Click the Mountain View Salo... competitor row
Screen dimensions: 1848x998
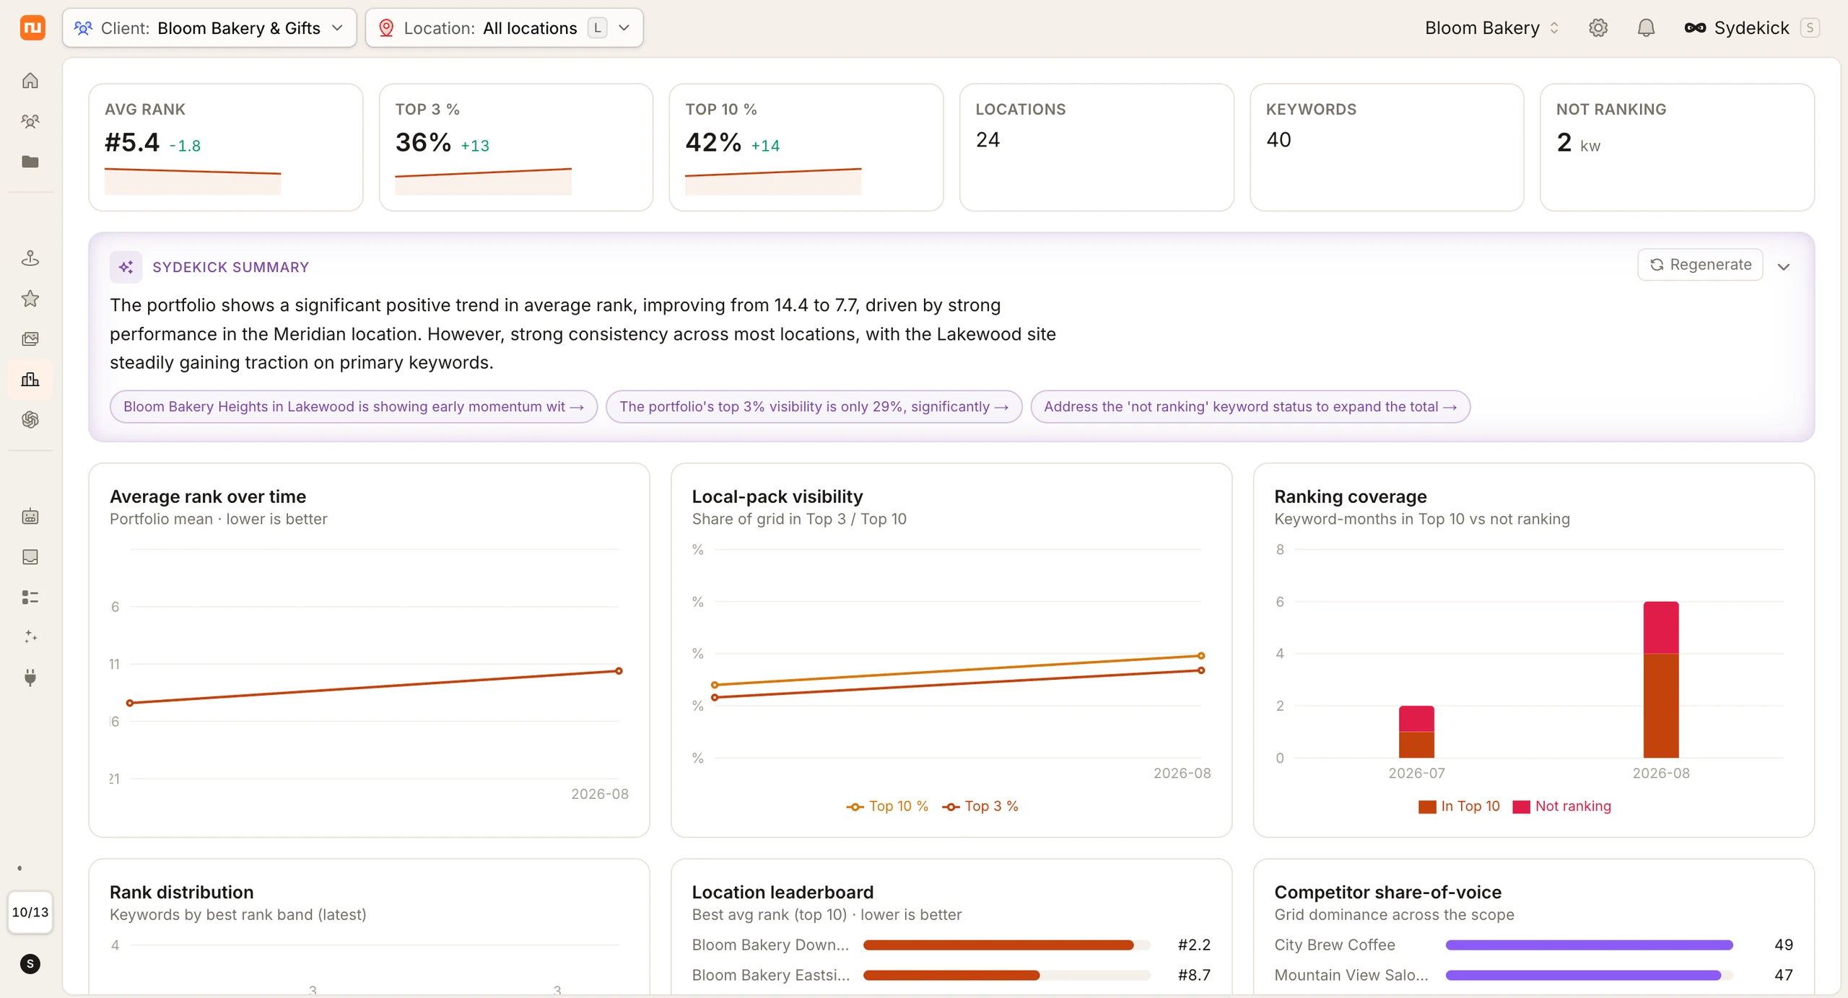coord(1533,975)
